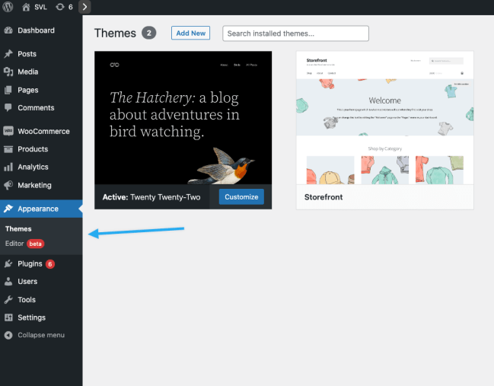Click the Active: Twenty Twenty-Two label
The height and width of the screenshot is (386, 494).
tap(151, 197)
